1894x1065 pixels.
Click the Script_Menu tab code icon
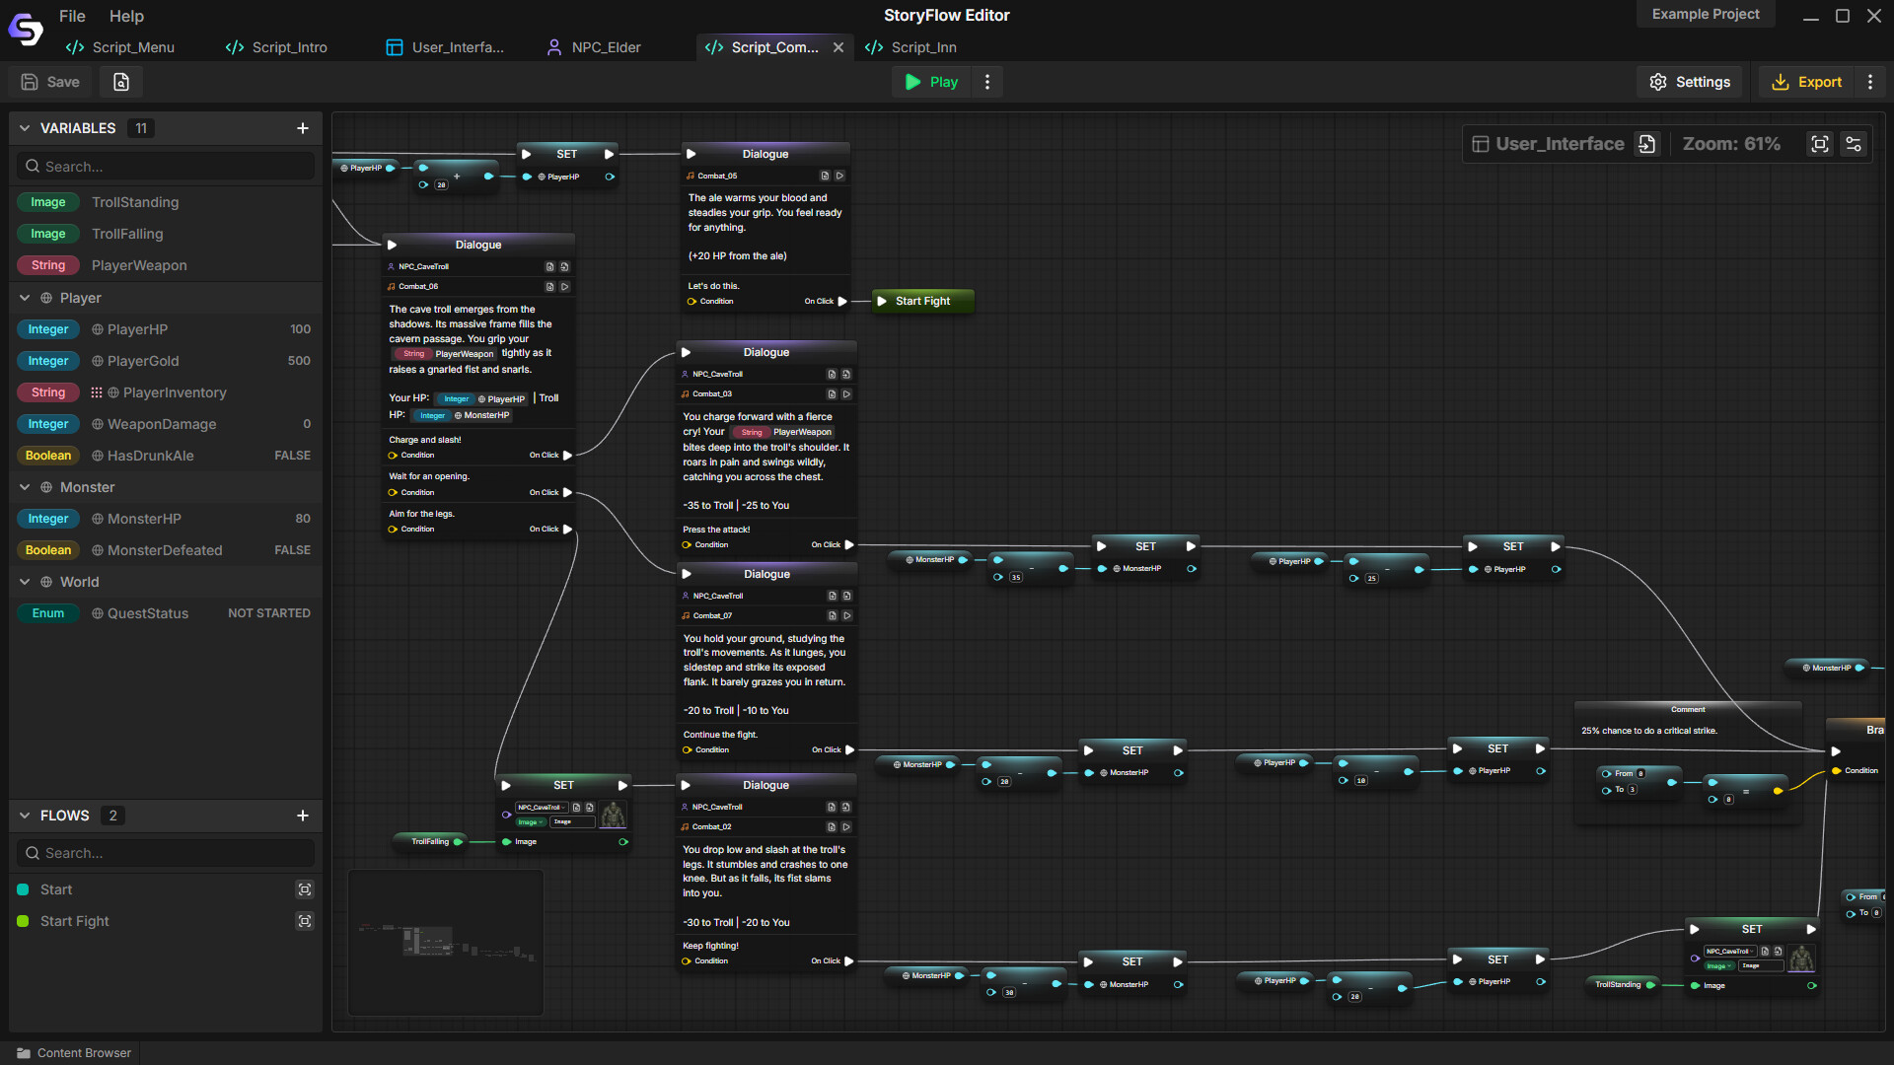tap(75, 47)
